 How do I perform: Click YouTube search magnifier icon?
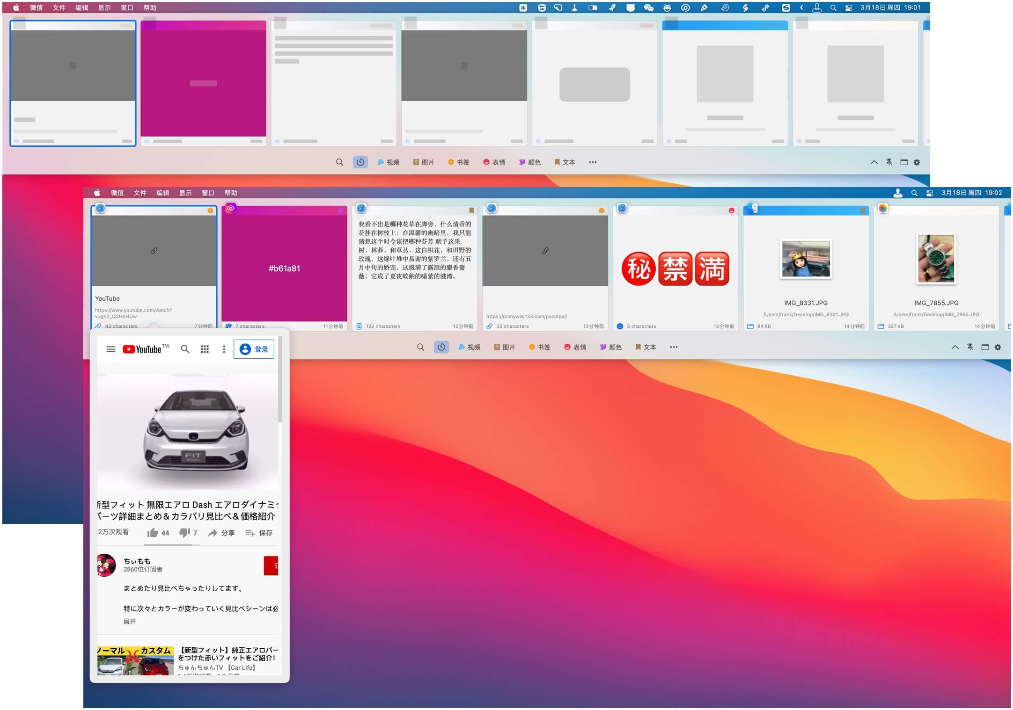point(185,349)
